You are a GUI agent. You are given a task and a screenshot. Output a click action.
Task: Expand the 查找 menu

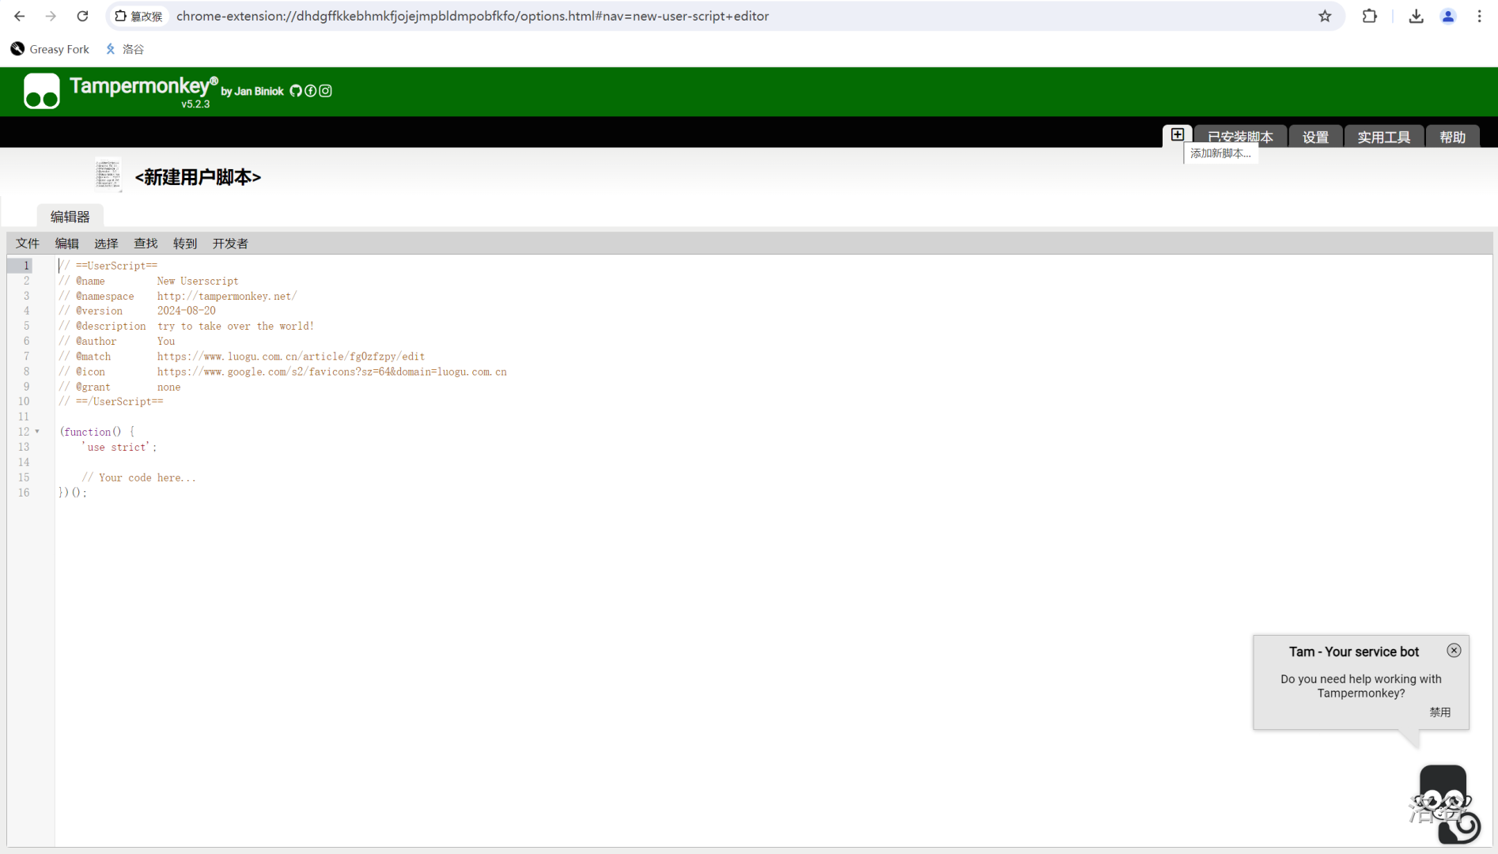pos(146,244)
